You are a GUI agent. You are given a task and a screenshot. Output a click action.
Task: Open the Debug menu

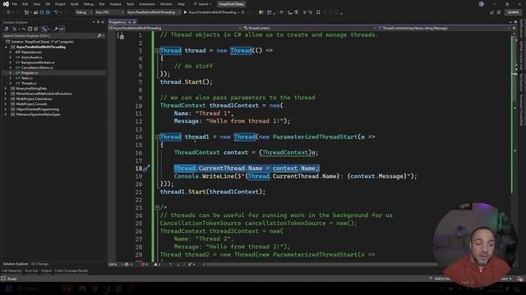89,4
